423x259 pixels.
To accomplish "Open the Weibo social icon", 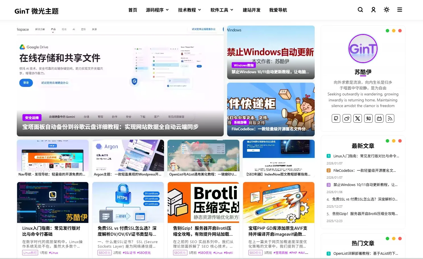I will tap(347, 118).
